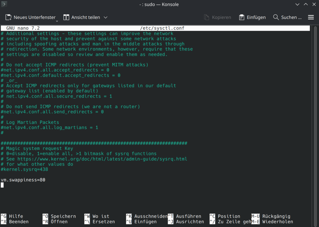Image resolution: width=319 pixels, height=227 pixels.
Task: Click the Suchen button label
Action: (291, 17)
